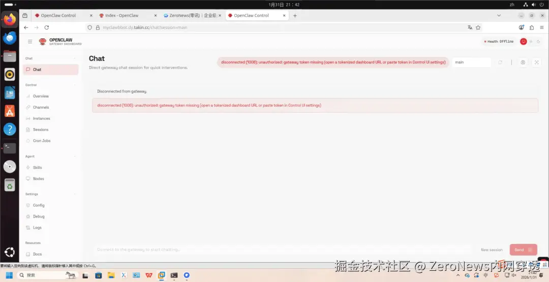The height and width of the screenshot is (282, 549).
Task: Open Ubuntu top bar clock
Action: pos(284,5)
